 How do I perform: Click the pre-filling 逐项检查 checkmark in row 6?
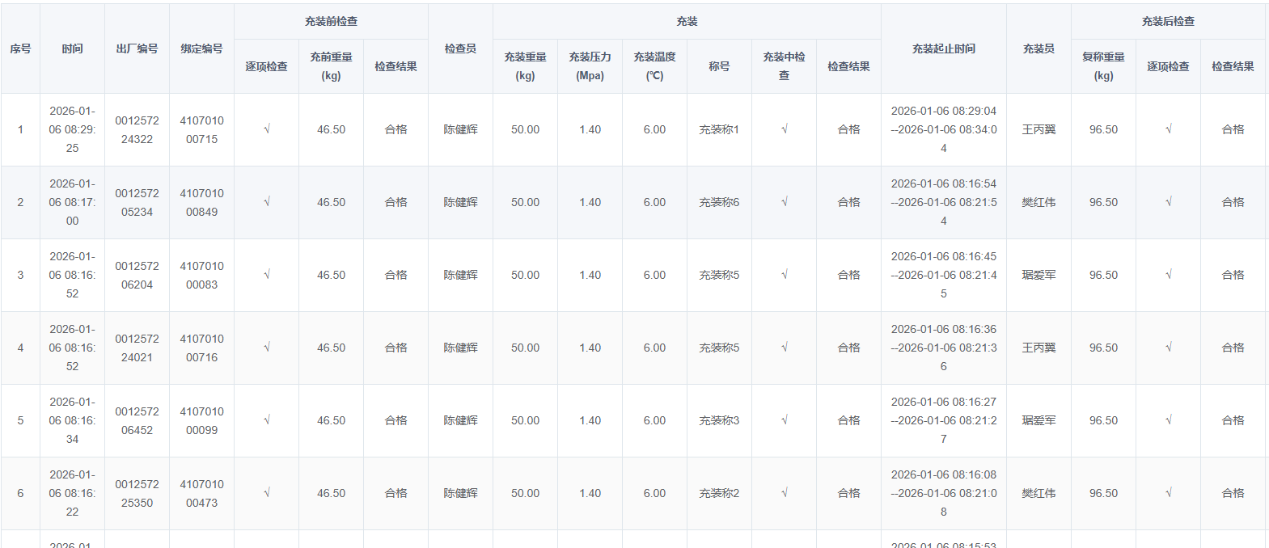tap(266, 493)
